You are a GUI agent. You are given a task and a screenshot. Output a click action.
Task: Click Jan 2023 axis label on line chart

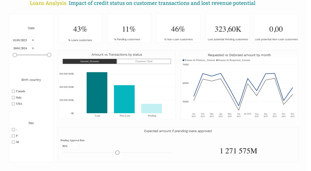point(193,115)
